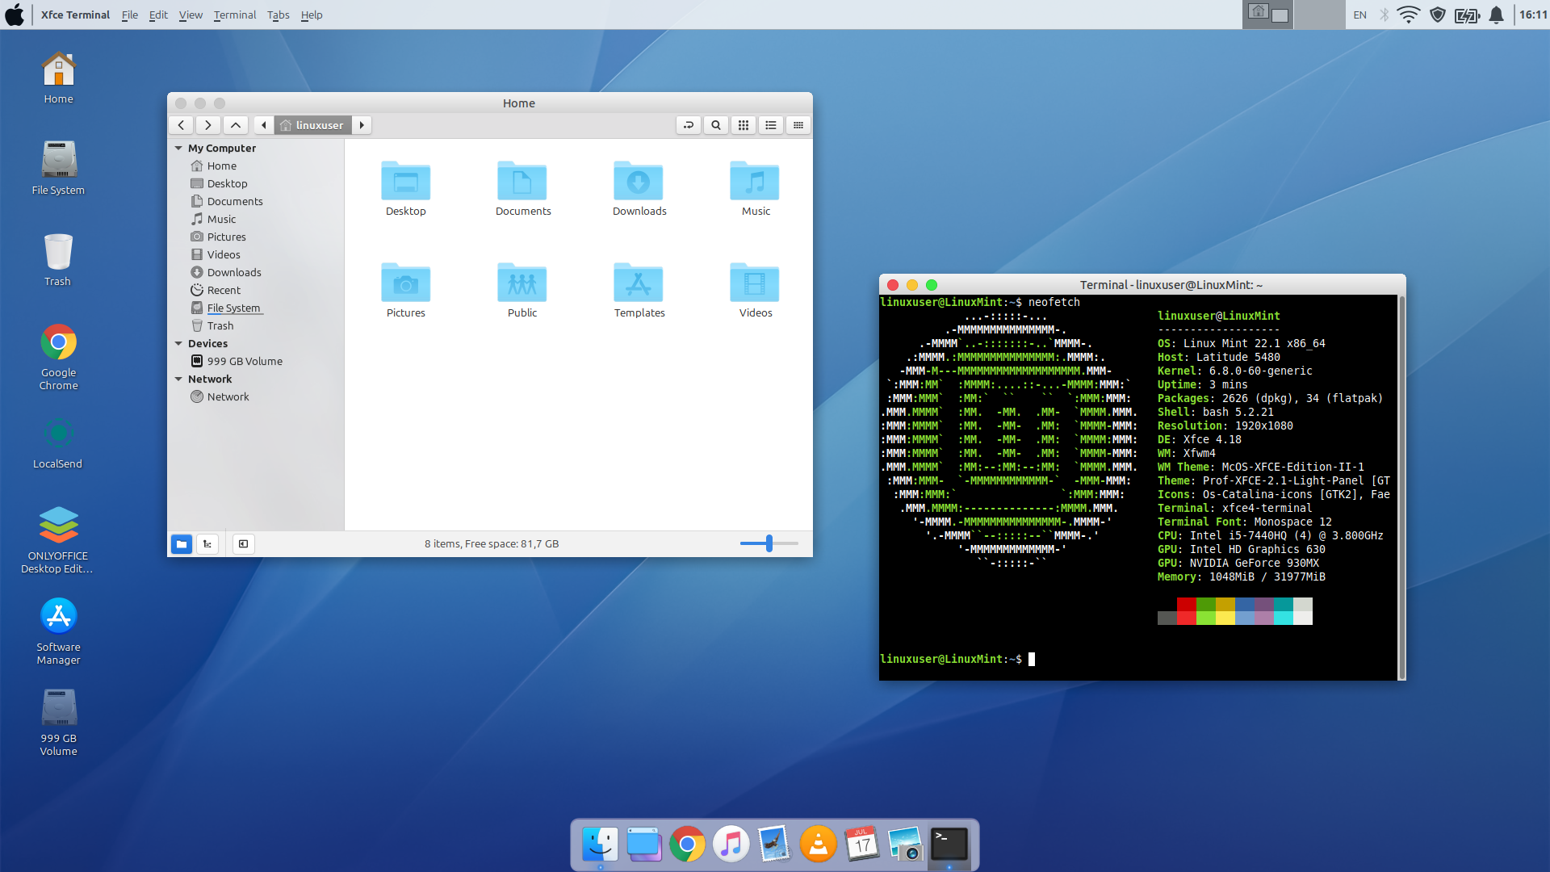This screenshot has width=1550, height=872.
Task: Go back in the file manager toolbar
Action: pos(182,125)
